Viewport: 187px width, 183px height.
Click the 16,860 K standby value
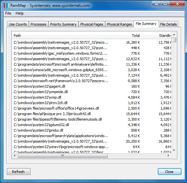165,141
